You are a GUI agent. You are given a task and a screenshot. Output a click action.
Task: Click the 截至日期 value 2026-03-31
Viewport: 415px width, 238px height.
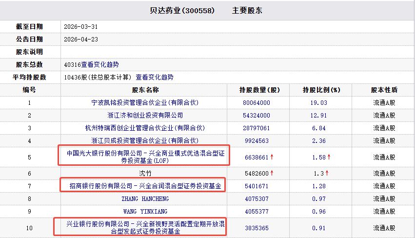pos(81,27)
